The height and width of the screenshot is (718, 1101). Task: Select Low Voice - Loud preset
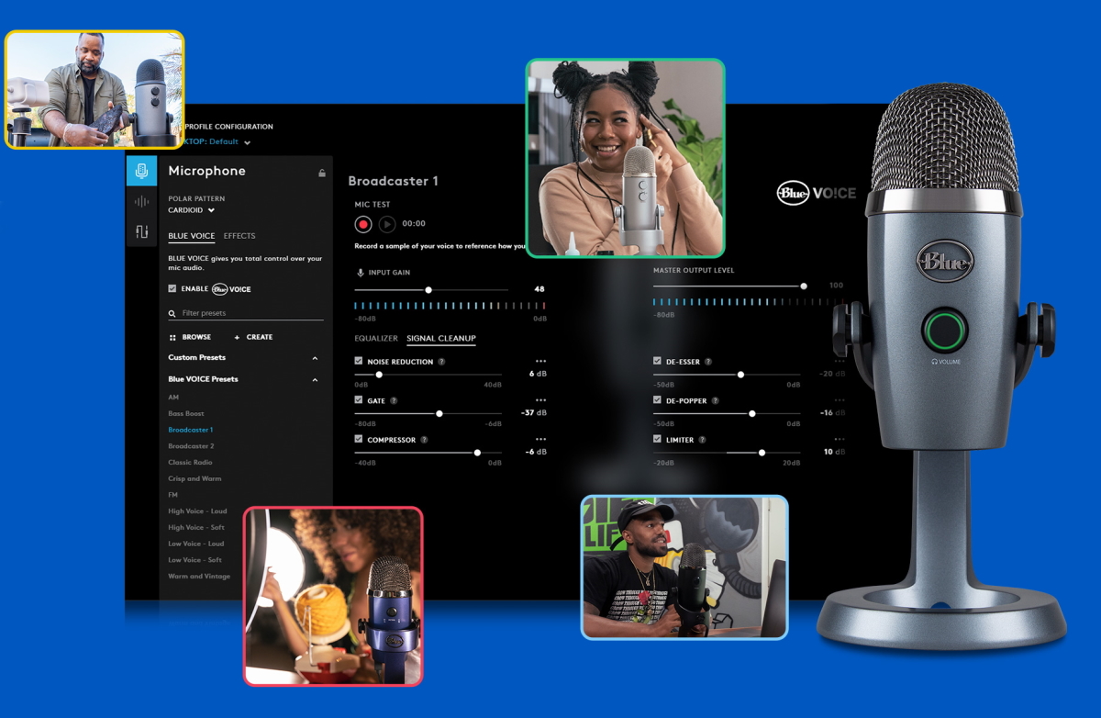tap(196, 544)
